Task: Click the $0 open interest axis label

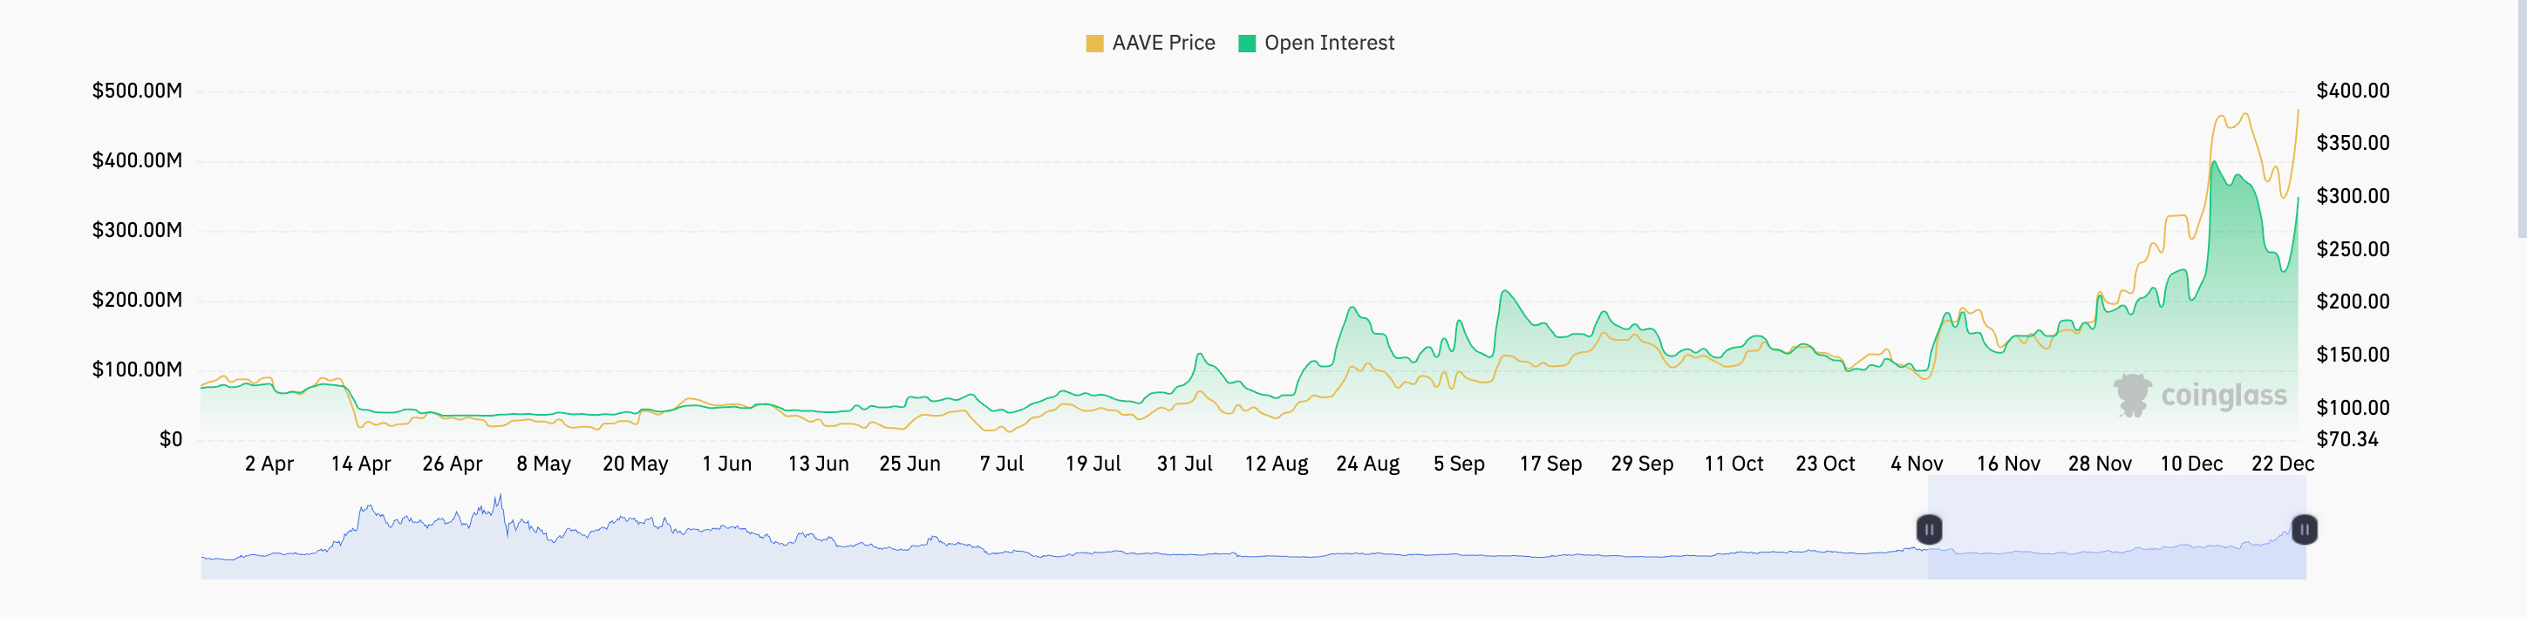Action: [x=171, y=439]
